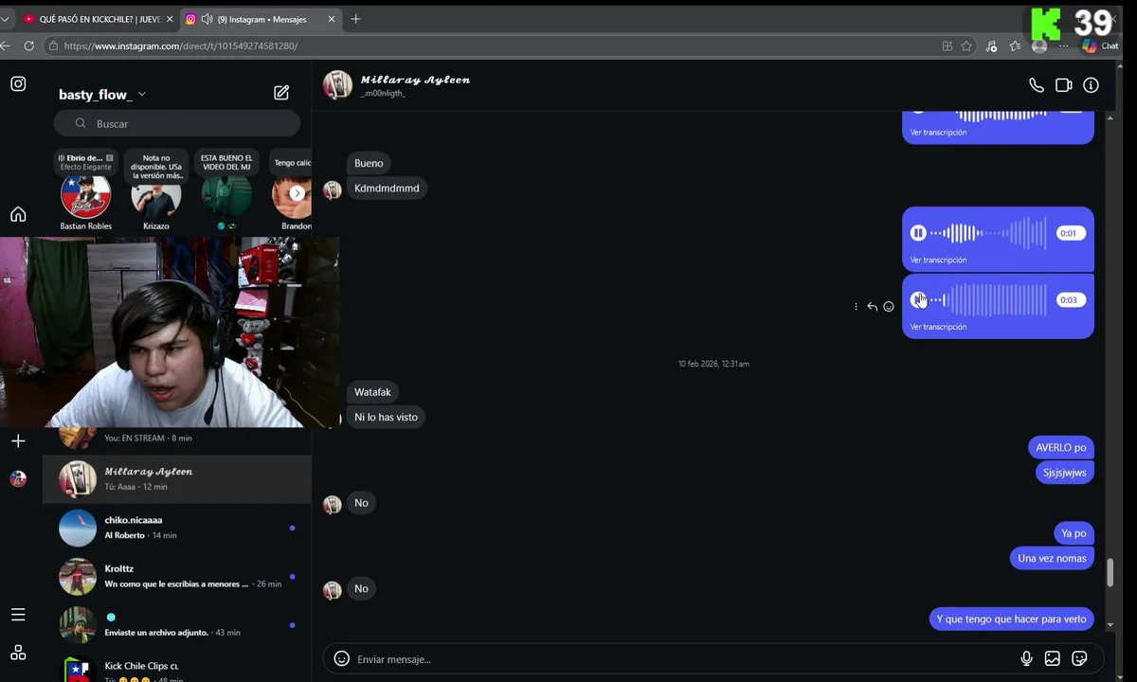Open Krolttz conversation
The height and width of the screenshot is (682, 1137).
177,576
